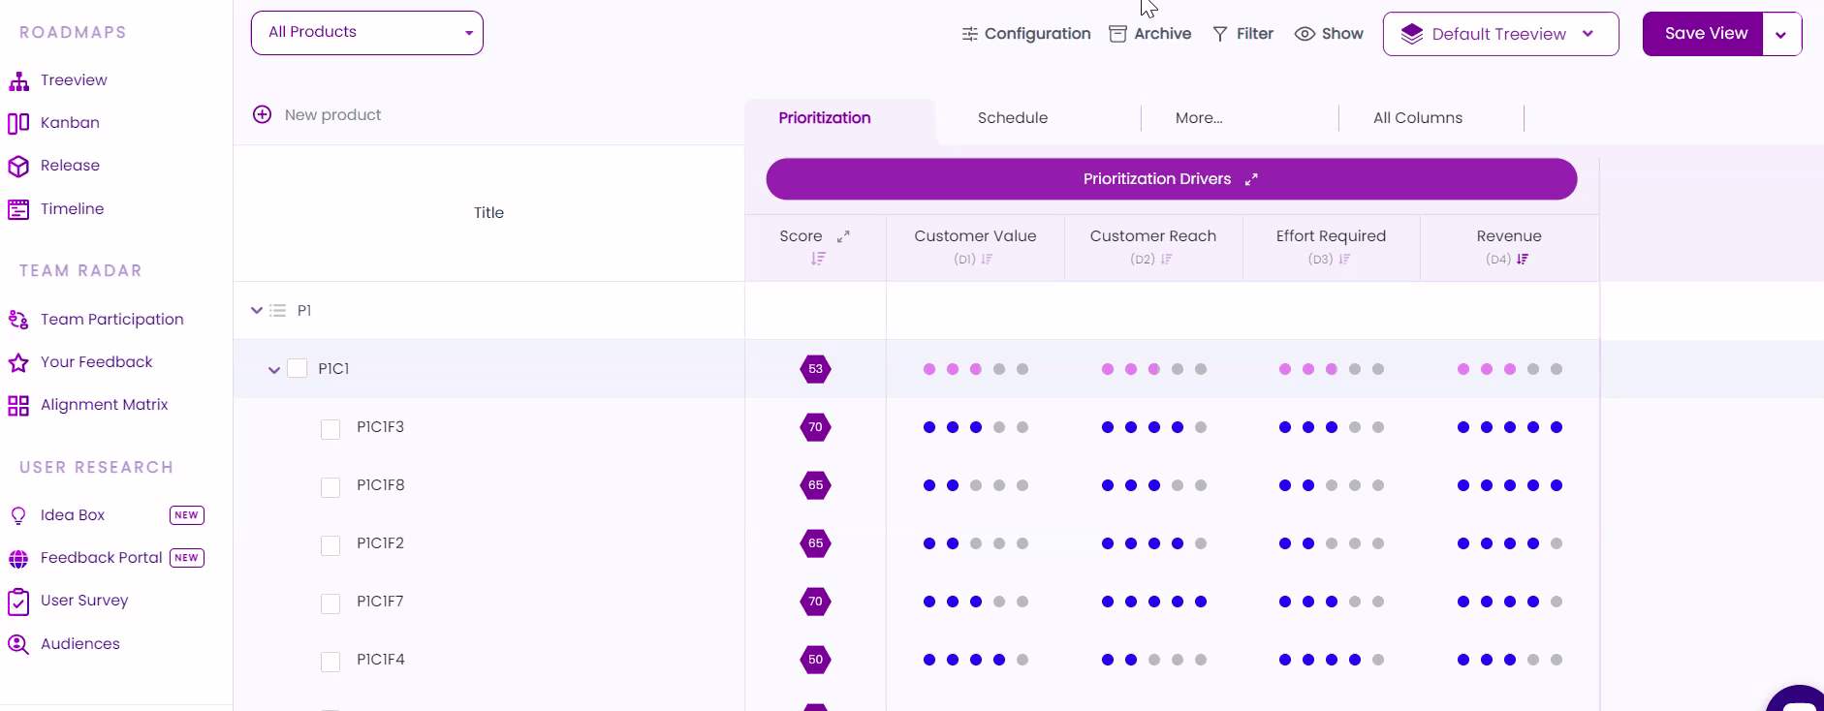1824x711 pixels.
Task: Sort by Revenue column sort icon
Action: 1523,260
